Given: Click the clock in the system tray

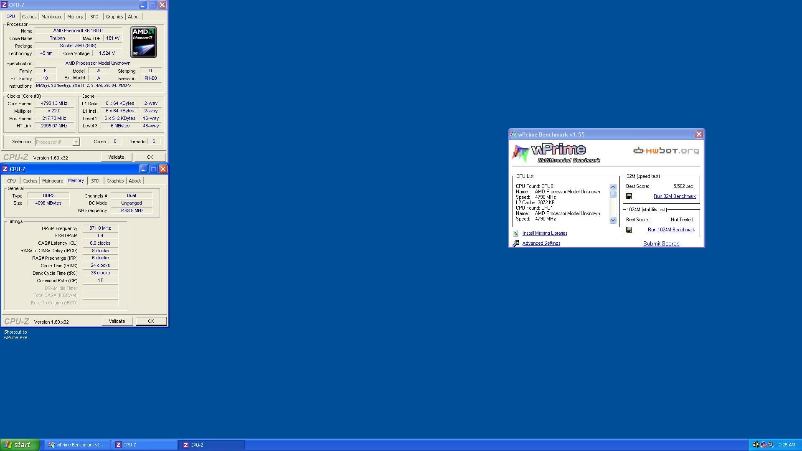Looking at the screenshot, I should 787,445.
